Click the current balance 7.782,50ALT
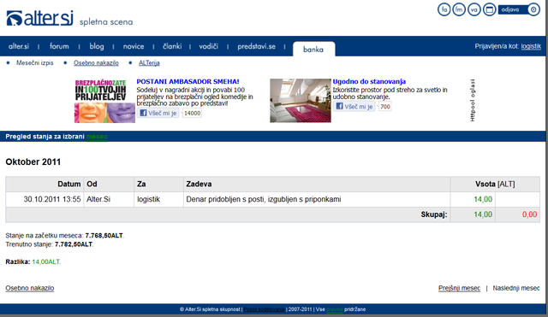The width and height of the screenshot is (548, 317). [74, 244]
